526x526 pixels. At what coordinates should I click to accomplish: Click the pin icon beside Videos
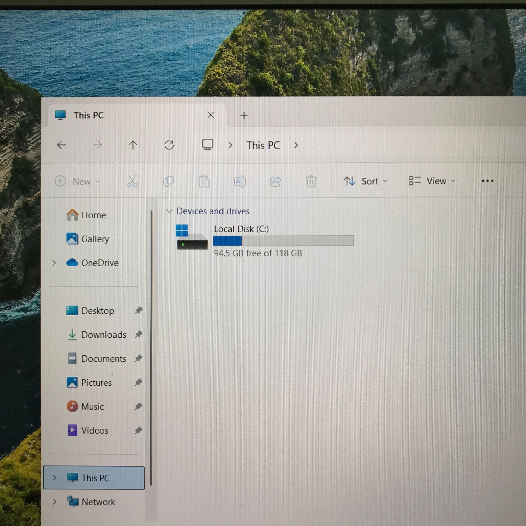138,430
